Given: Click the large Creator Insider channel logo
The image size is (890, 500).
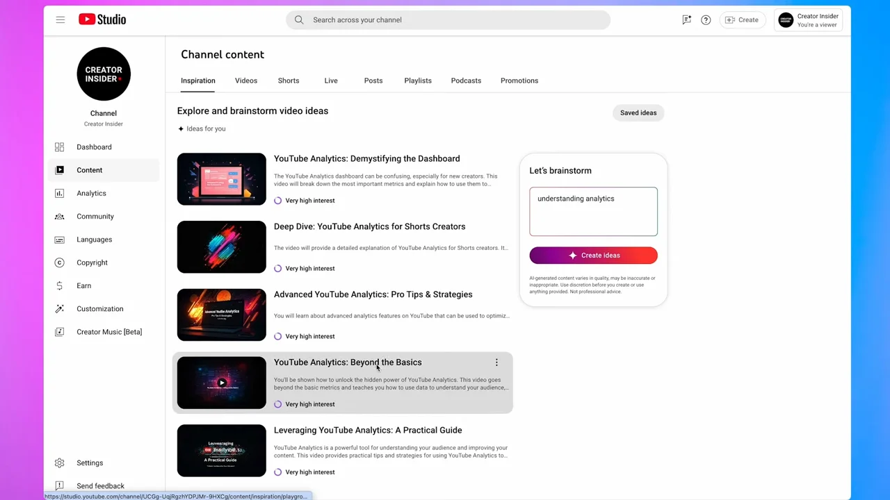Looking at the screenshot, I should (104, 74).
